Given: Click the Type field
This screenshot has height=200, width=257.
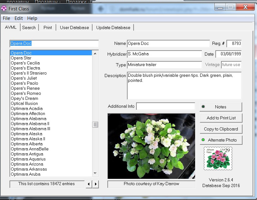Looking at the screenshot, I should click(164, 65).
